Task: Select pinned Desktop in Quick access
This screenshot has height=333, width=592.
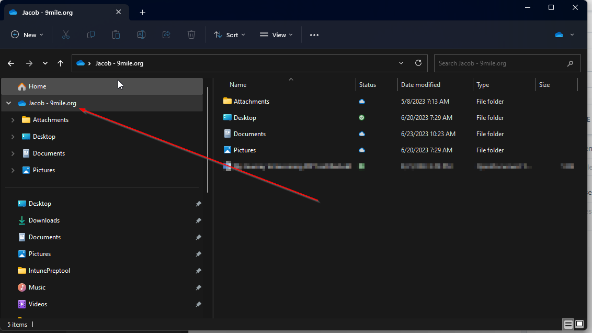Action: pyautogui.click(x=40, y=204)
